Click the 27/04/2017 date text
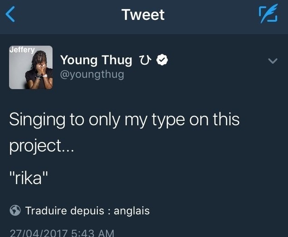The width and height of the screenshot is (288, 237). 38,232
